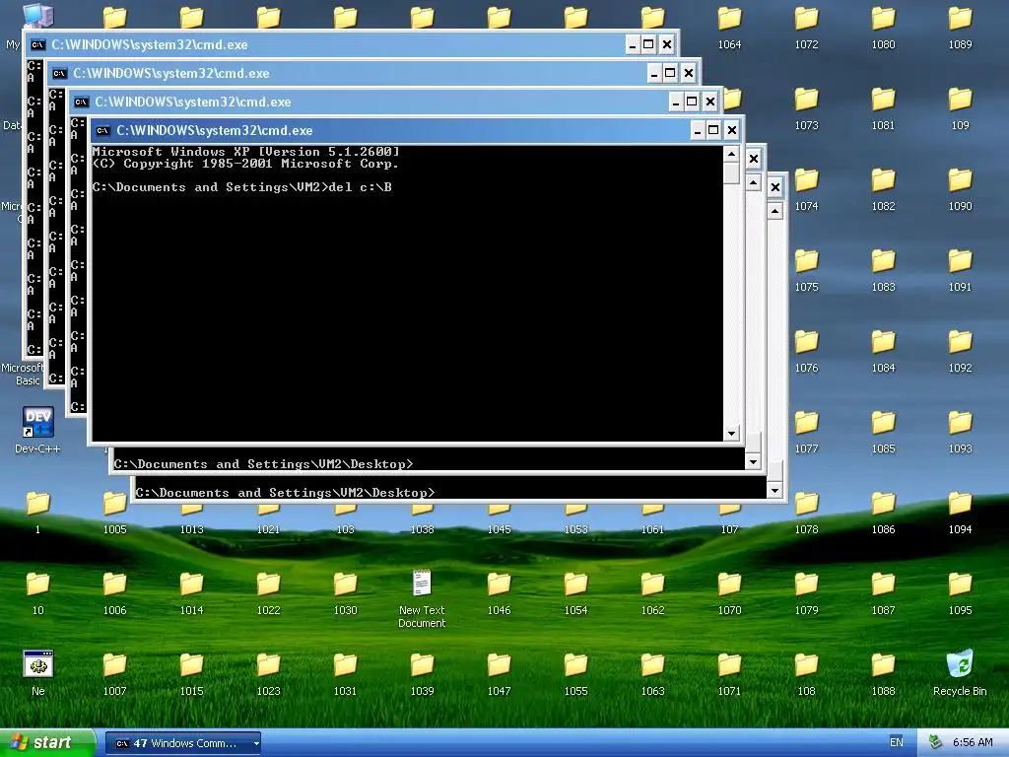This screenshot has height=757, width=1009.
Task: Select folder 1054 on the desktop
Action: pos(575,593)
